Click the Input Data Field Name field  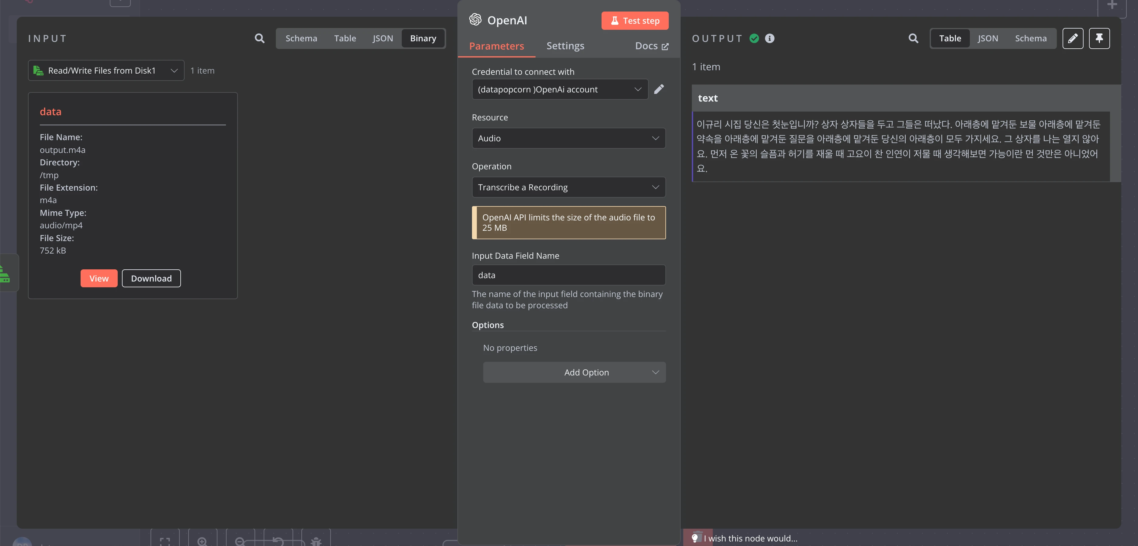569,275
